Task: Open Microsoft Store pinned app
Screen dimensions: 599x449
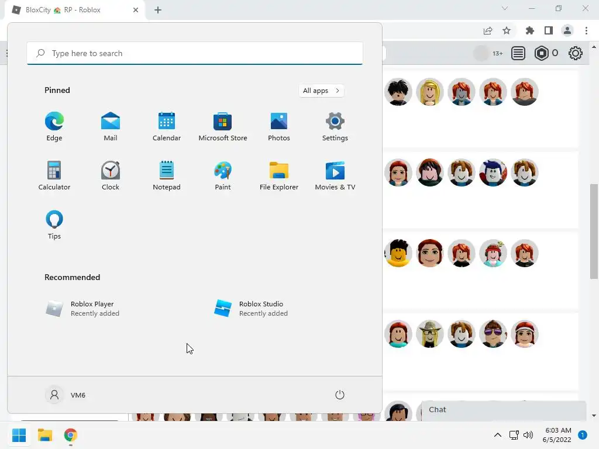Action: click(223, 127)
